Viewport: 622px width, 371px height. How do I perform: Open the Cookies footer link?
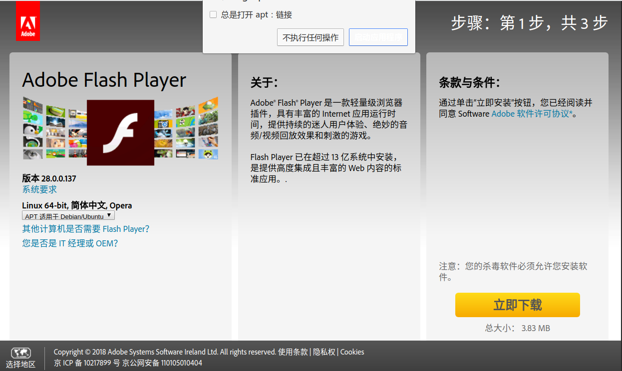click(x=352, y=352)
